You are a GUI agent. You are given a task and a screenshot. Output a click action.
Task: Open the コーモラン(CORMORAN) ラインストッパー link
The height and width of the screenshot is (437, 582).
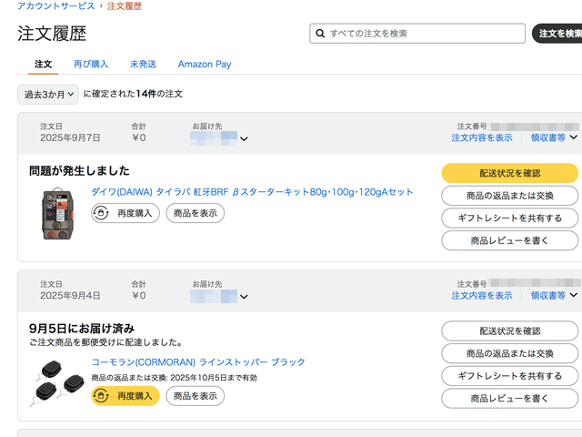pyautogui.click(x=198, y=362)
